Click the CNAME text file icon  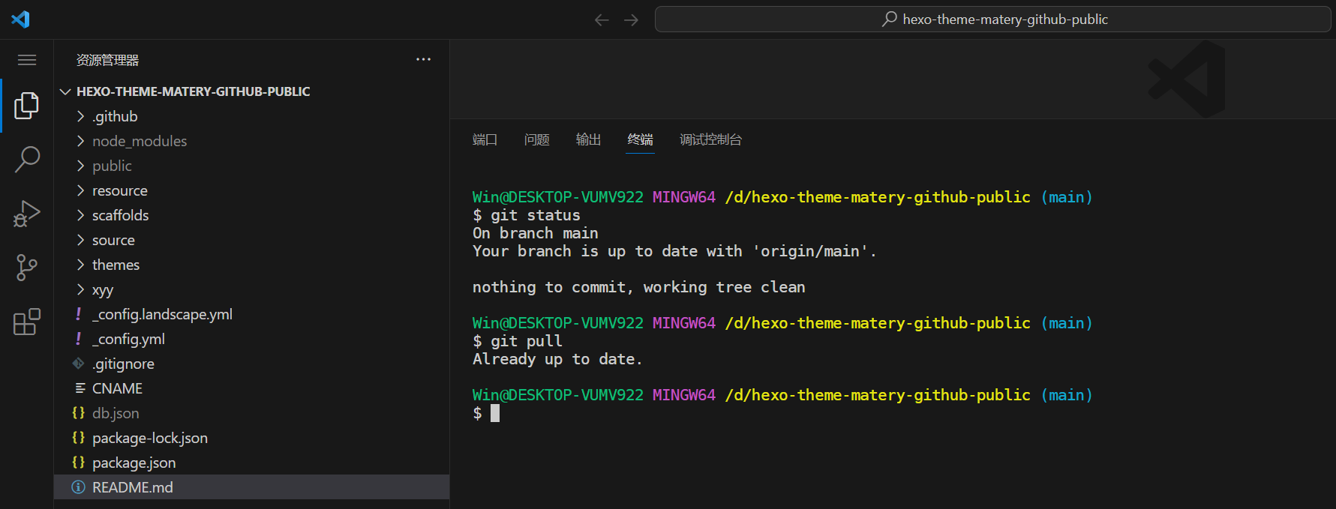click(x=80, y=388)
